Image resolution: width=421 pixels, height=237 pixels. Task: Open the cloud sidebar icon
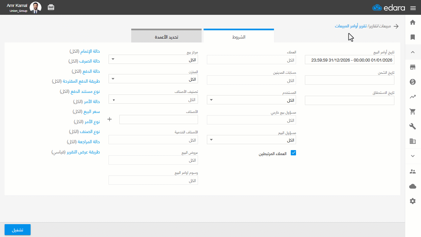pos(413,186)
